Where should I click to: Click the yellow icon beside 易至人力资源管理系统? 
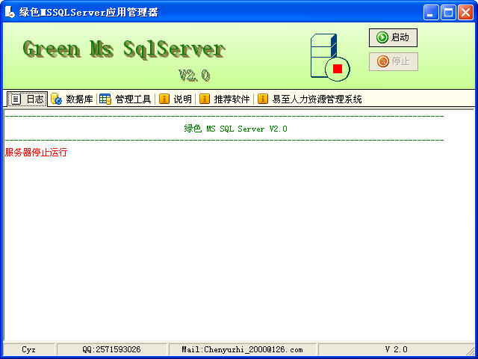[x=262, y=99]
